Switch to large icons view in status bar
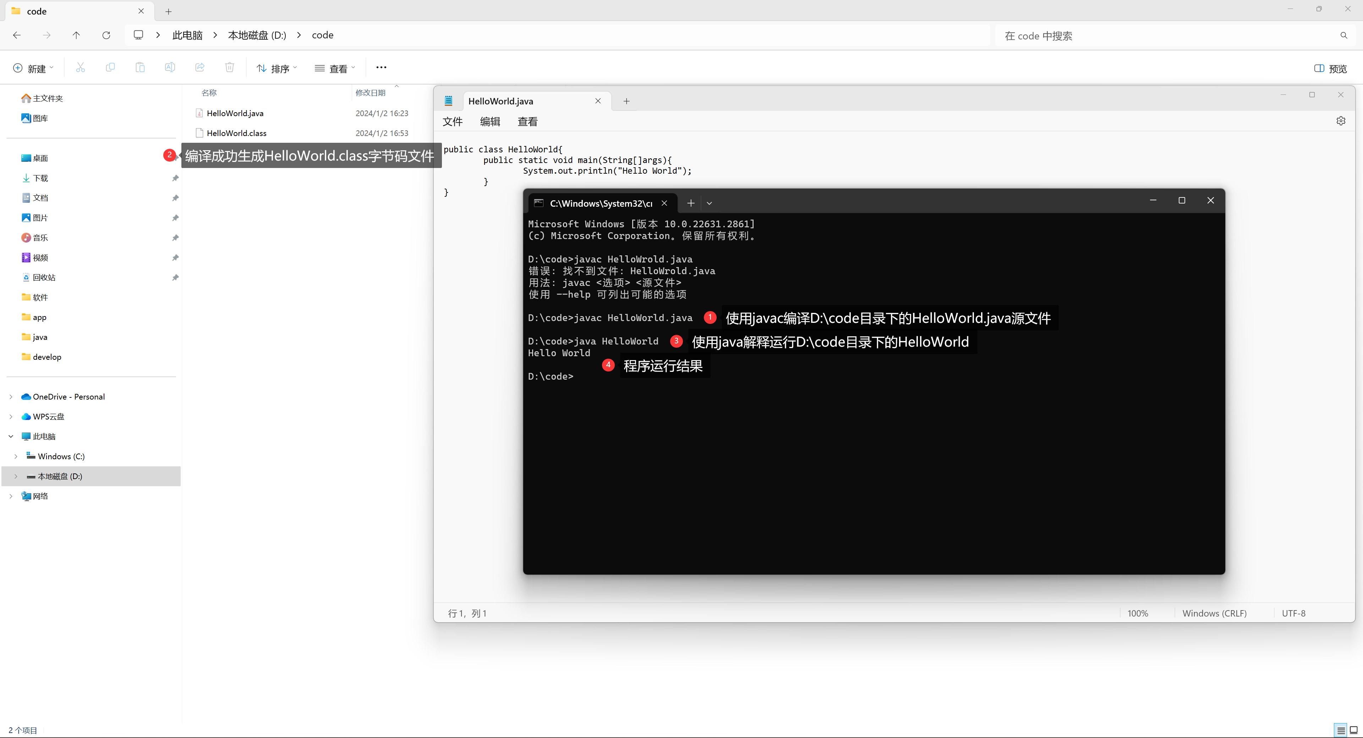This screenshot has width=1363, height=738. tap(1353, 730)
